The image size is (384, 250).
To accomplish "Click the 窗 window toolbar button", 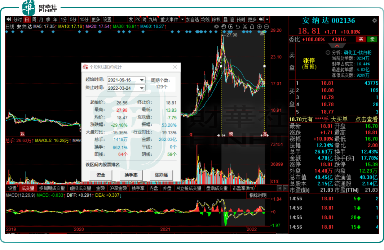I will pos(232,19).
